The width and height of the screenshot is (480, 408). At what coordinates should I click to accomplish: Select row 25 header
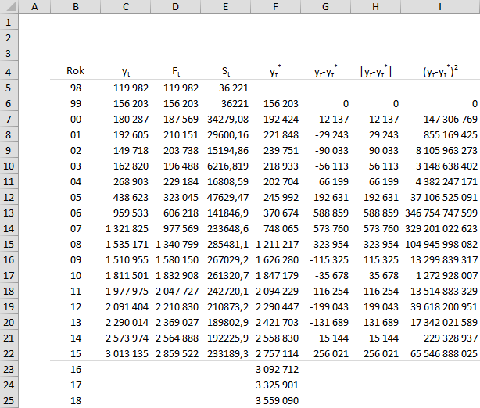click(9, 400)
